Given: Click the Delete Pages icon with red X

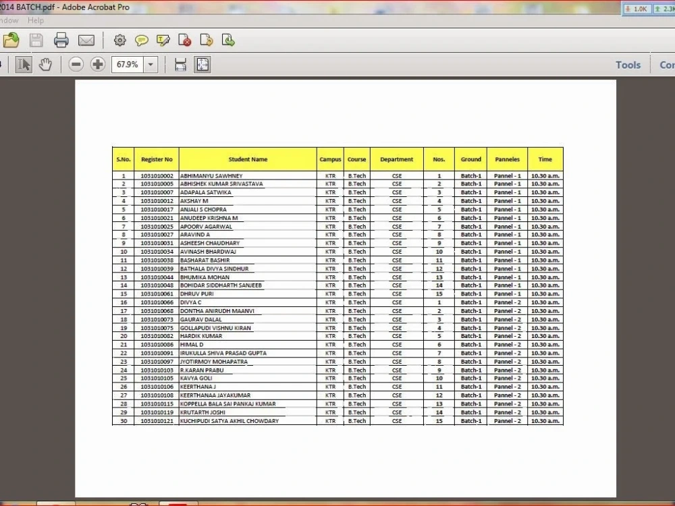Looking at the screenshot, I should (x=185, y=40).
